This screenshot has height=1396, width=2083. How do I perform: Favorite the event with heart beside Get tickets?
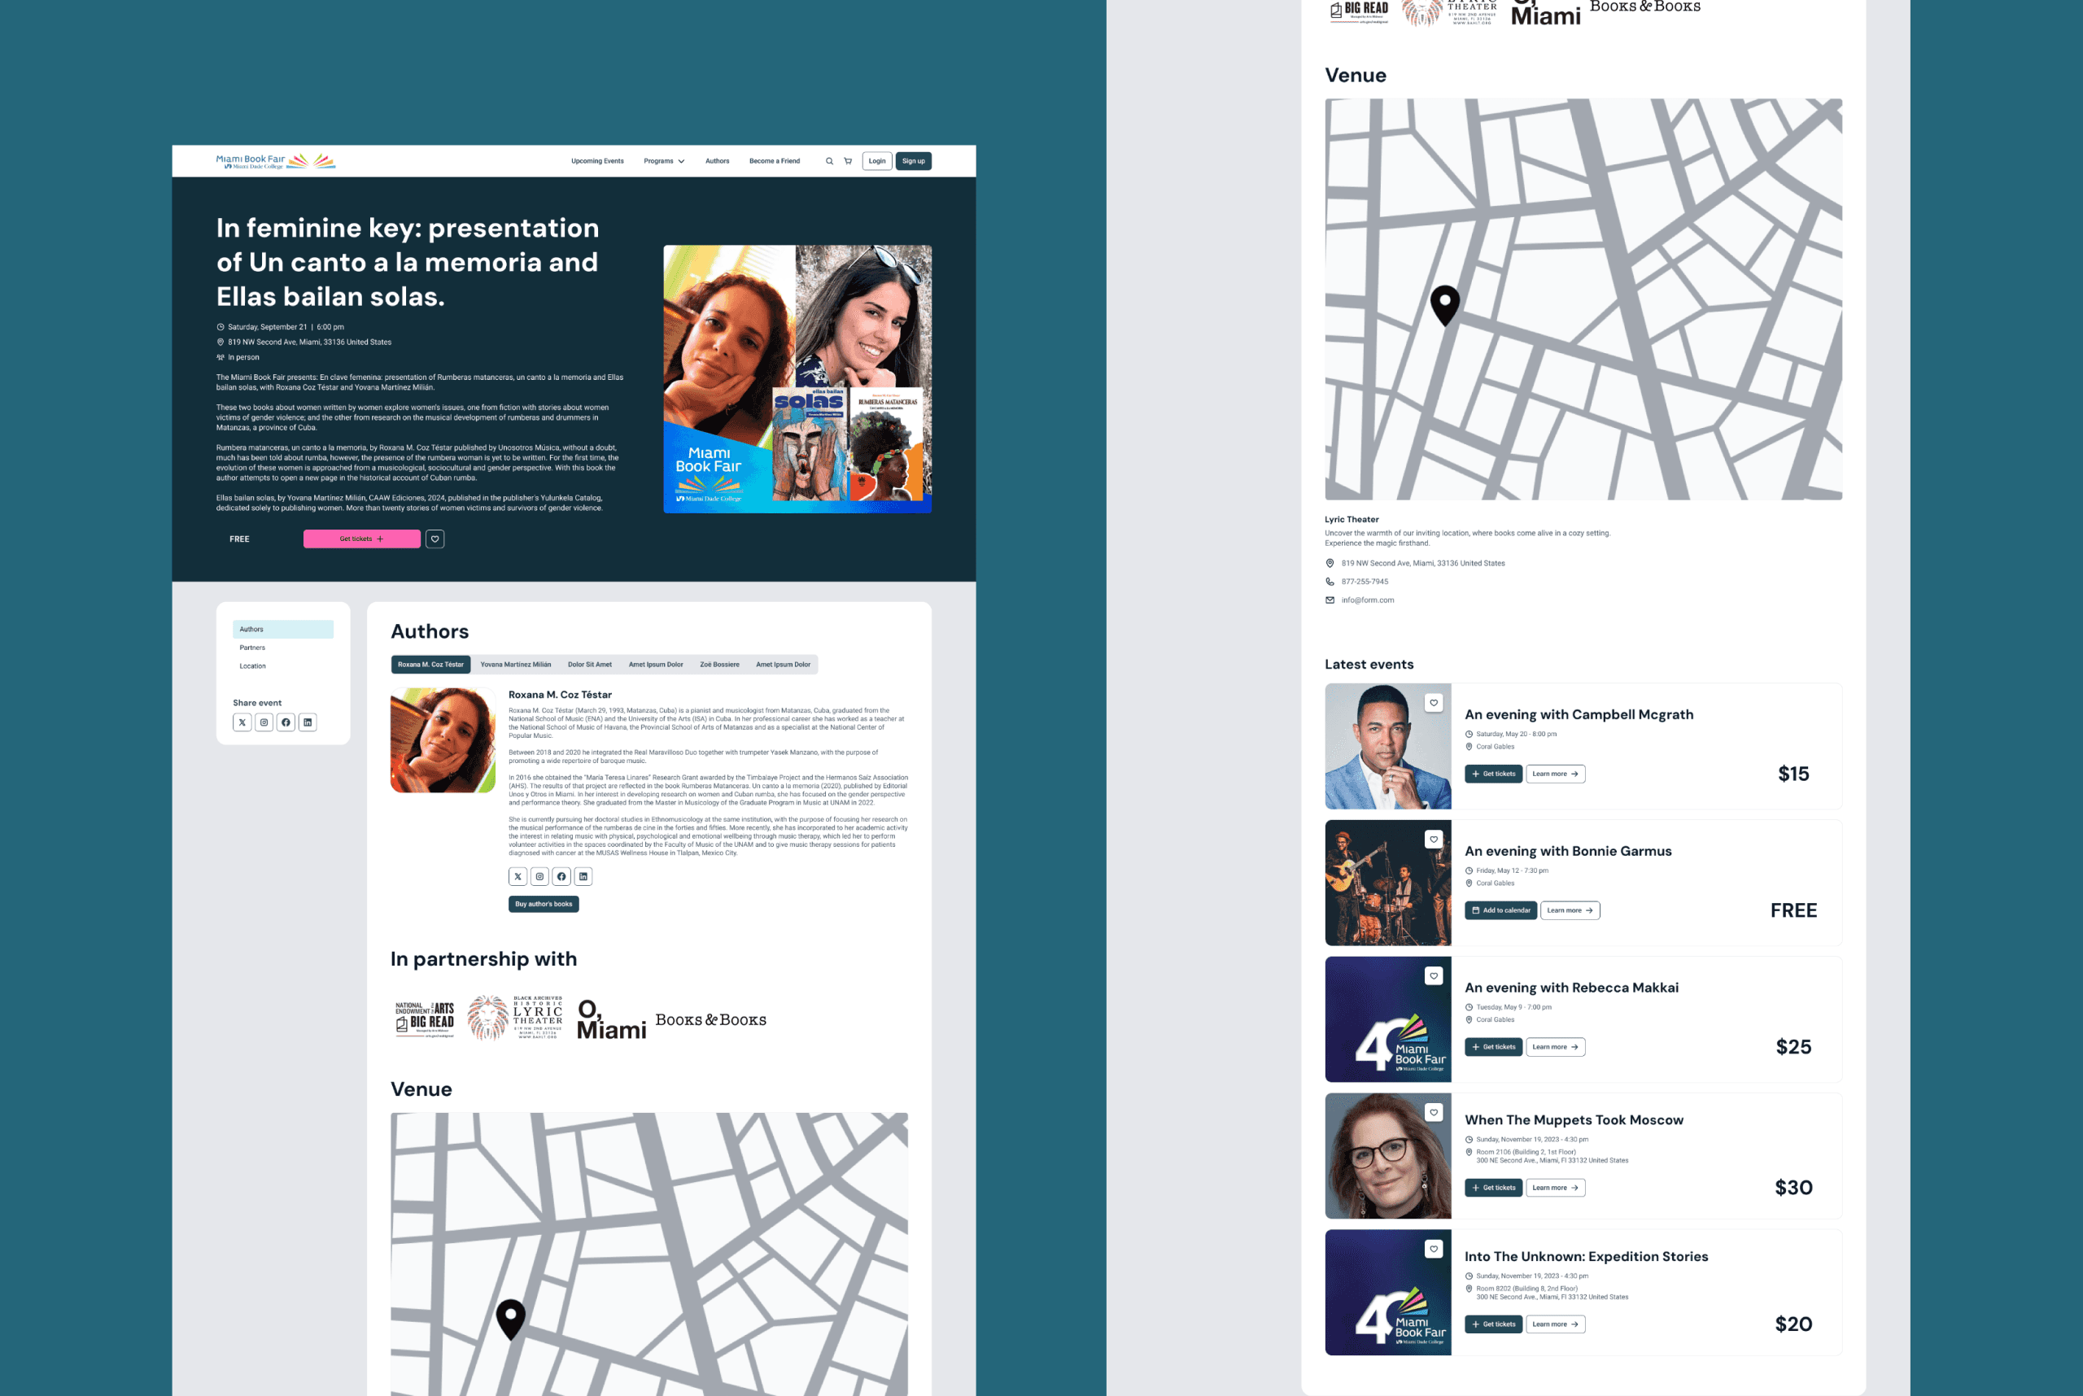[435, 539]
